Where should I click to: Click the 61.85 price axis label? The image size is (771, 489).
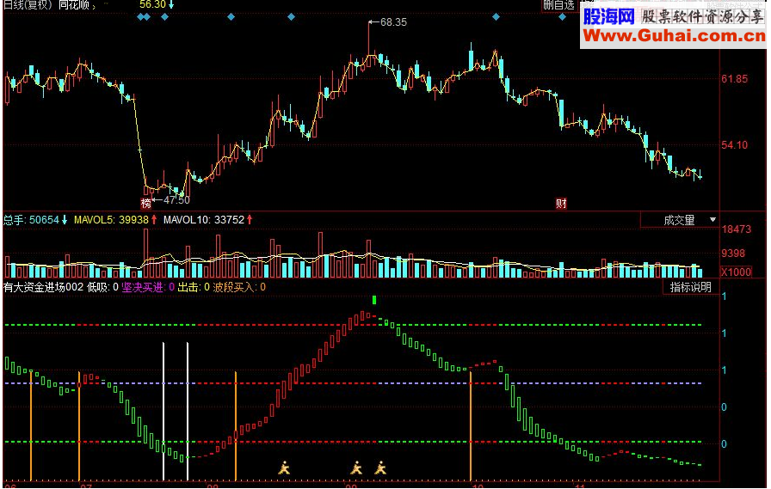735,79
